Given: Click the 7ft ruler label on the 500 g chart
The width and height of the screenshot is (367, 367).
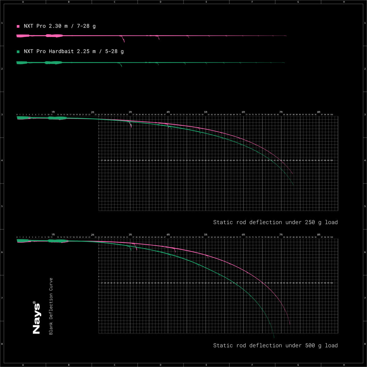Looking at the screenshot, I should coord(281,235).
